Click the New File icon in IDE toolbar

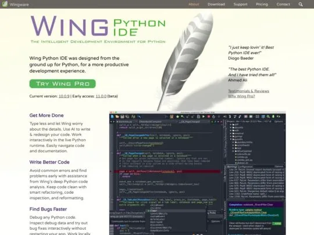[112, 117]
